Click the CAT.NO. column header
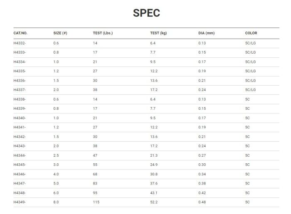The height and width of the screenshot is (214, 291). (20, 33)
